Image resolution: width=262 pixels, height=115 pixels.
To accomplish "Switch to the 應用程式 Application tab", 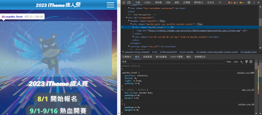I will click(x=199, y=3).
